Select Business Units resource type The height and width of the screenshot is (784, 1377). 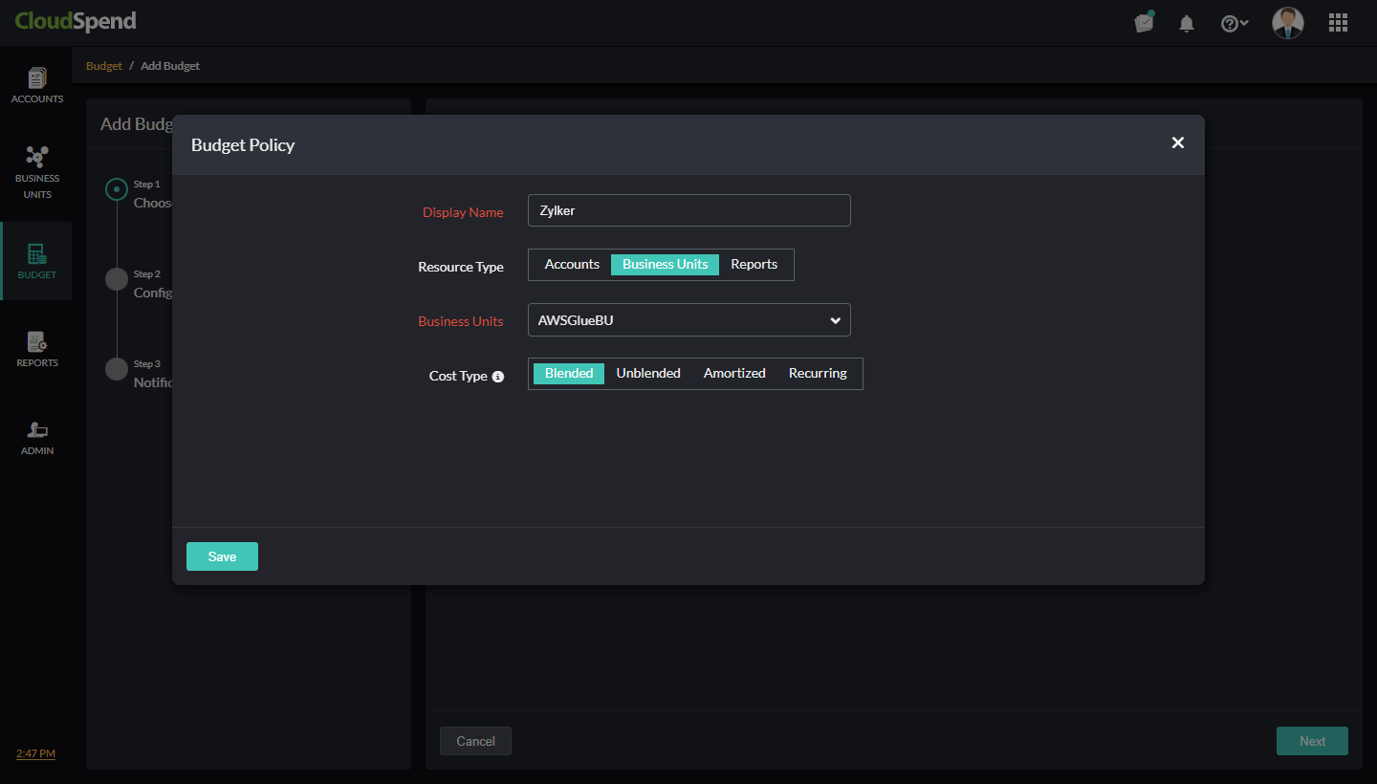click(665, 265)
